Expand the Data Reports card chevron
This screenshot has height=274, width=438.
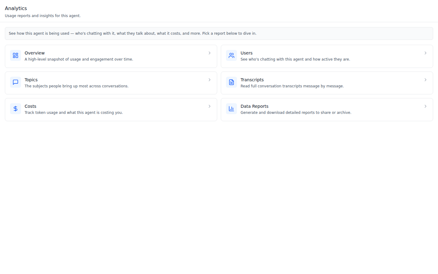point(426,106)
